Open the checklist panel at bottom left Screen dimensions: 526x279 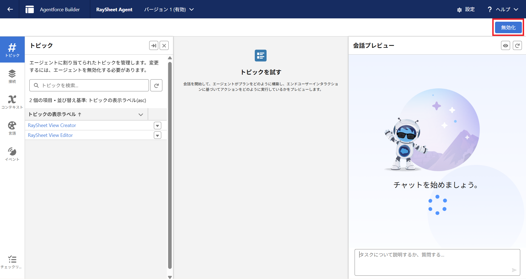(12, 262)
